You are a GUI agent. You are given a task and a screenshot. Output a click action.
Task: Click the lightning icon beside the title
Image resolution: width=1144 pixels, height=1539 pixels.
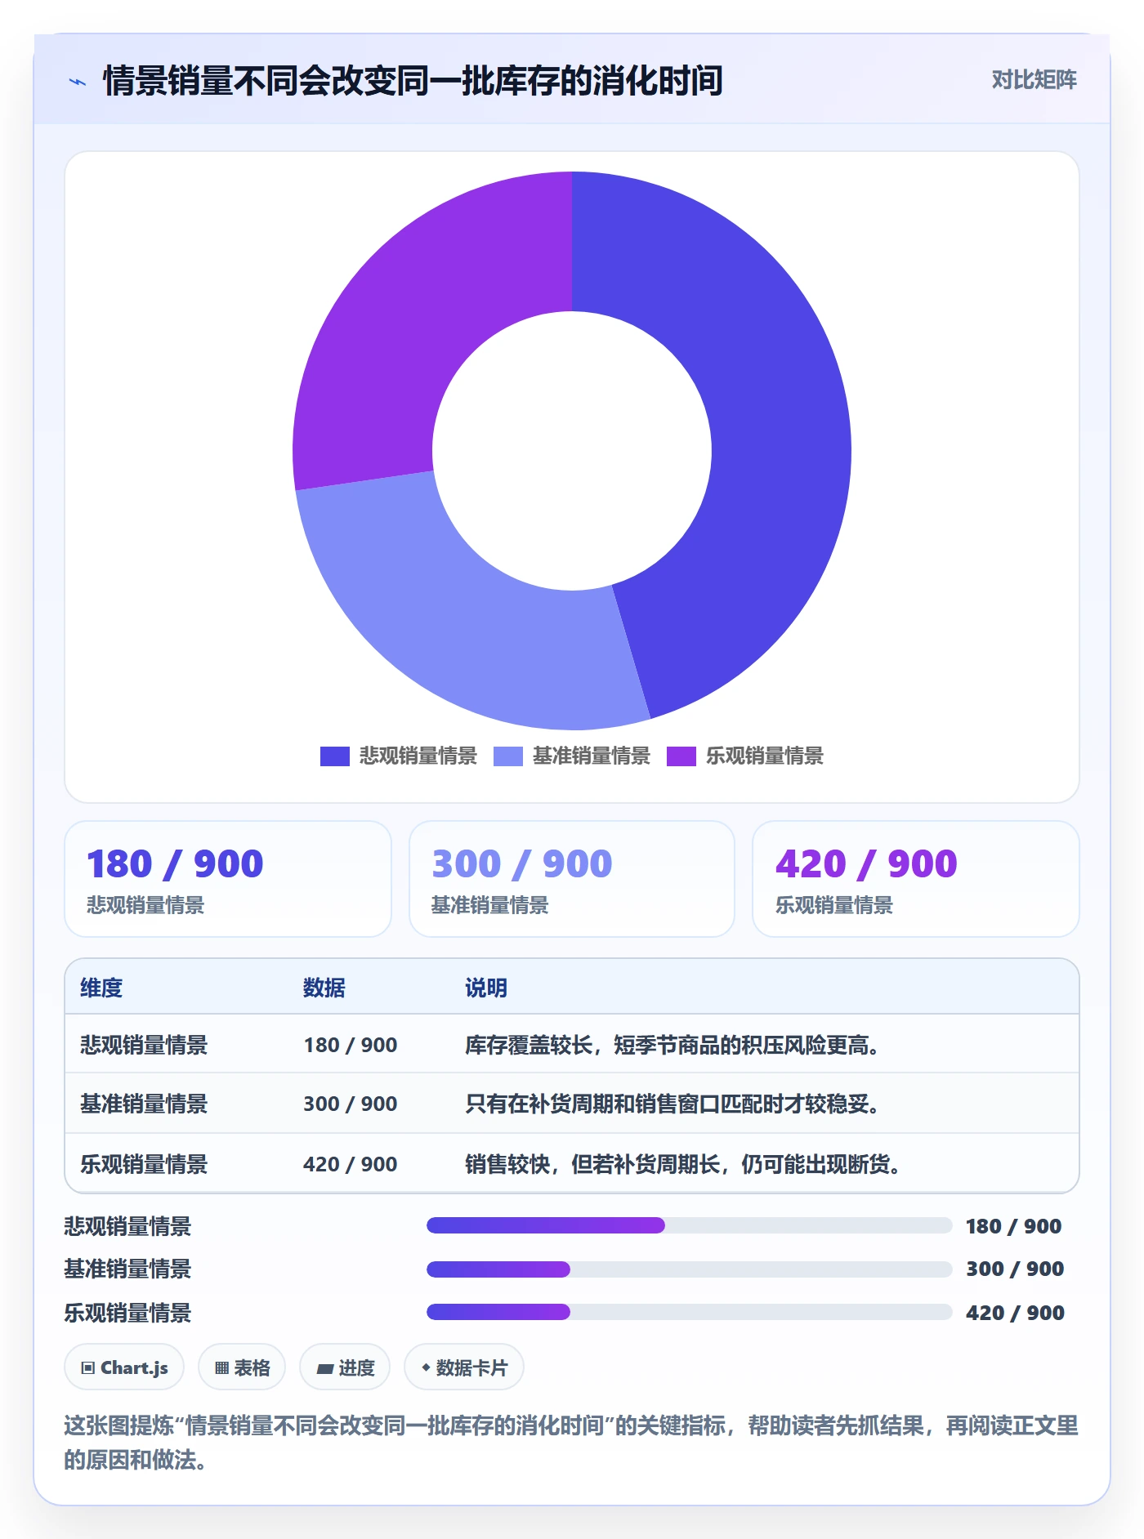(78, 82)
